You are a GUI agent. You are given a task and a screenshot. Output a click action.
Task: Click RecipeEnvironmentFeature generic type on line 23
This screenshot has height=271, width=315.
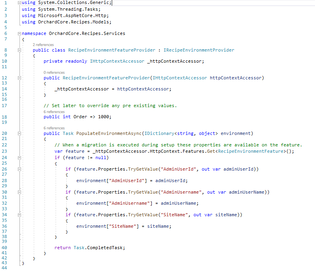[251, 151]
